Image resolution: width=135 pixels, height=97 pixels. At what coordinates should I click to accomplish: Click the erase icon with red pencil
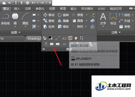point(92,15)
